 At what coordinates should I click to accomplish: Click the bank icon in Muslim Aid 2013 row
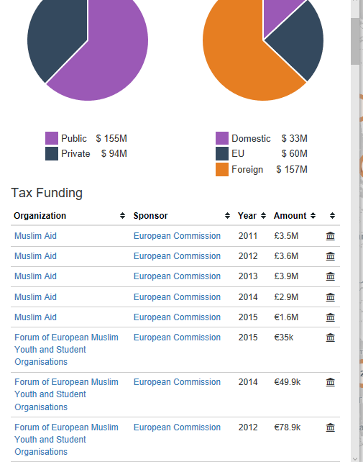click(x=331, y=276)
